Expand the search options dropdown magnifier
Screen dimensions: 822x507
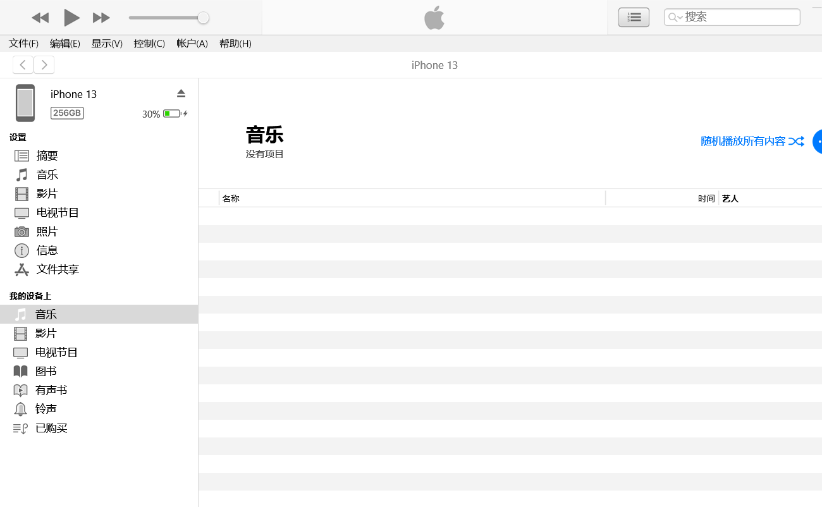coord(675,18)
